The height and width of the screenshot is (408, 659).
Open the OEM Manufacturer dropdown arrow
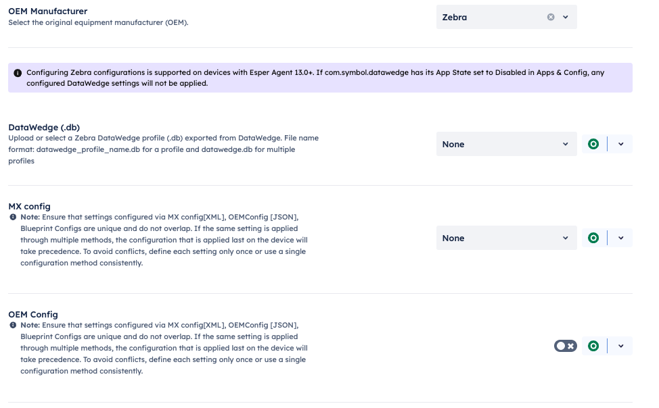tap(565, 17)
